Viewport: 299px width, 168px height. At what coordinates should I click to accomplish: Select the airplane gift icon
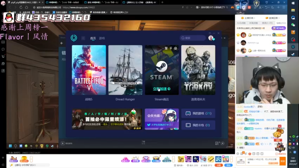203,159
